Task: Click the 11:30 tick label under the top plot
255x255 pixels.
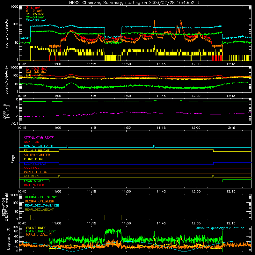Action: click(x=126, y=64)
